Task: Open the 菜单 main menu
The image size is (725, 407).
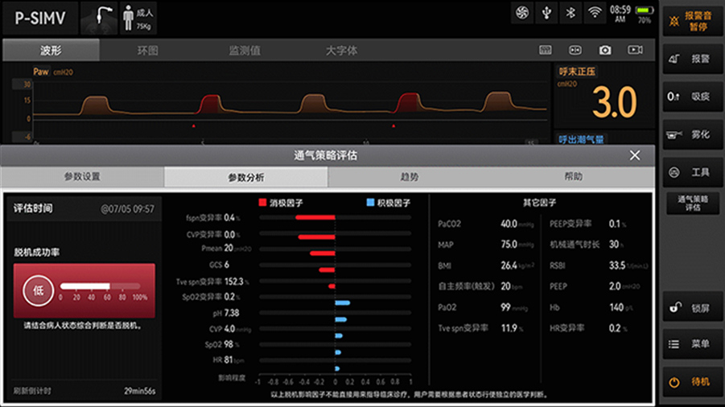Action: tap(691, 344)
